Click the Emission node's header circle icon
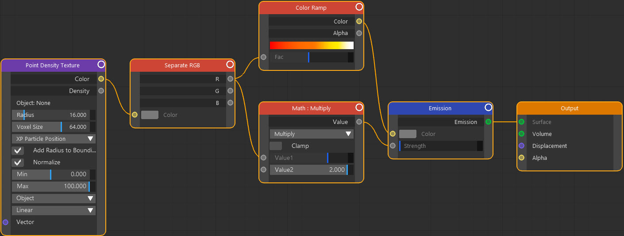 (x=488, y=108)
